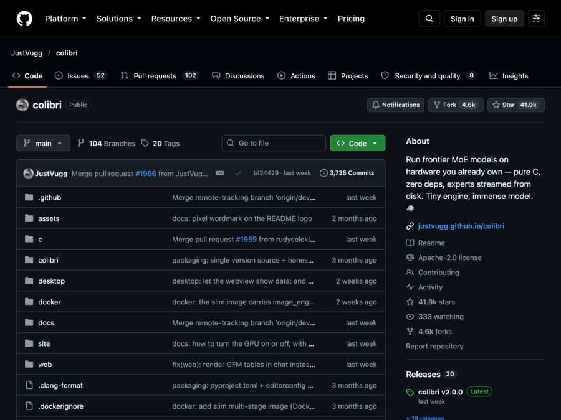Click the link icon next to website URL

410,226
